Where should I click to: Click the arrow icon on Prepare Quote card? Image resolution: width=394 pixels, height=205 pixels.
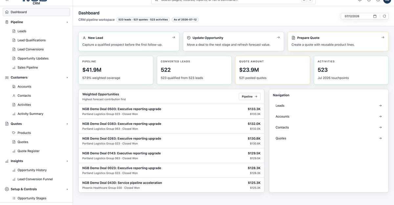(x=383, y=37)
